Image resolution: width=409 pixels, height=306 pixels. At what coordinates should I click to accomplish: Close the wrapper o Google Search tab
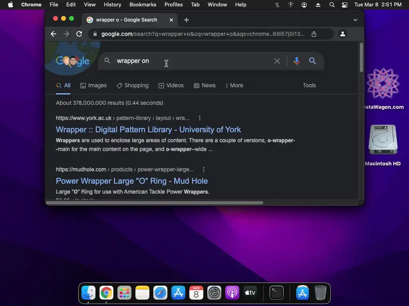click(x=171, y=20)
